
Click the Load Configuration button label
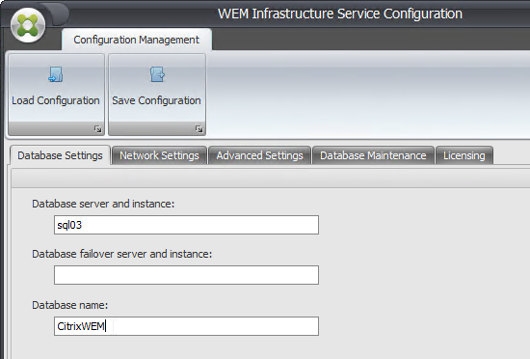[56, 100]
